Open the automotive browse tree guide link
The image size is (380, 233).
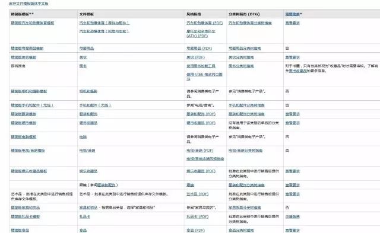pyautogui.click(x=250, y=23)
